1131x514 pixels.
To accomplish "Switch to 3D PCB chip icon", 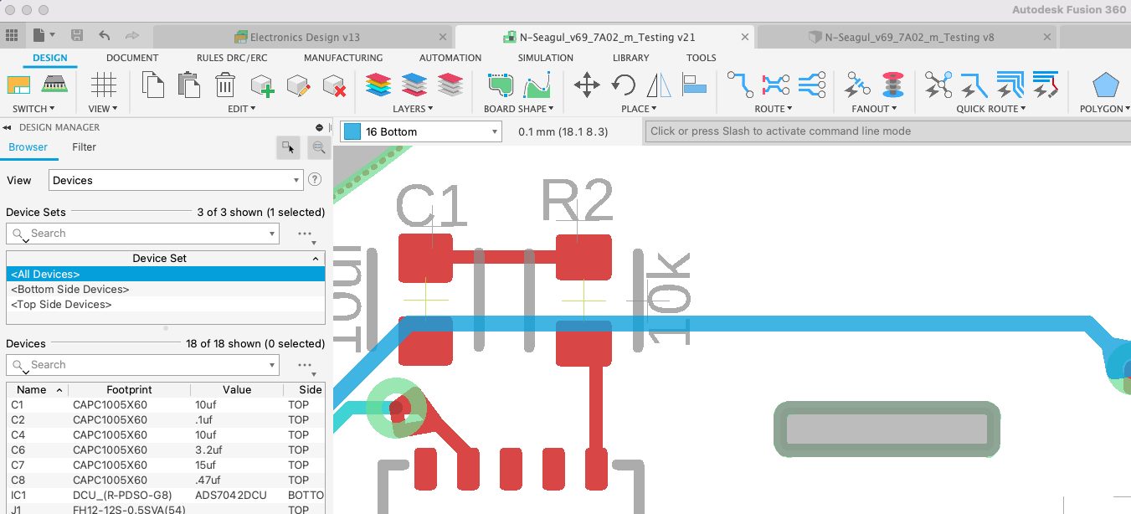I will point(55,85).
